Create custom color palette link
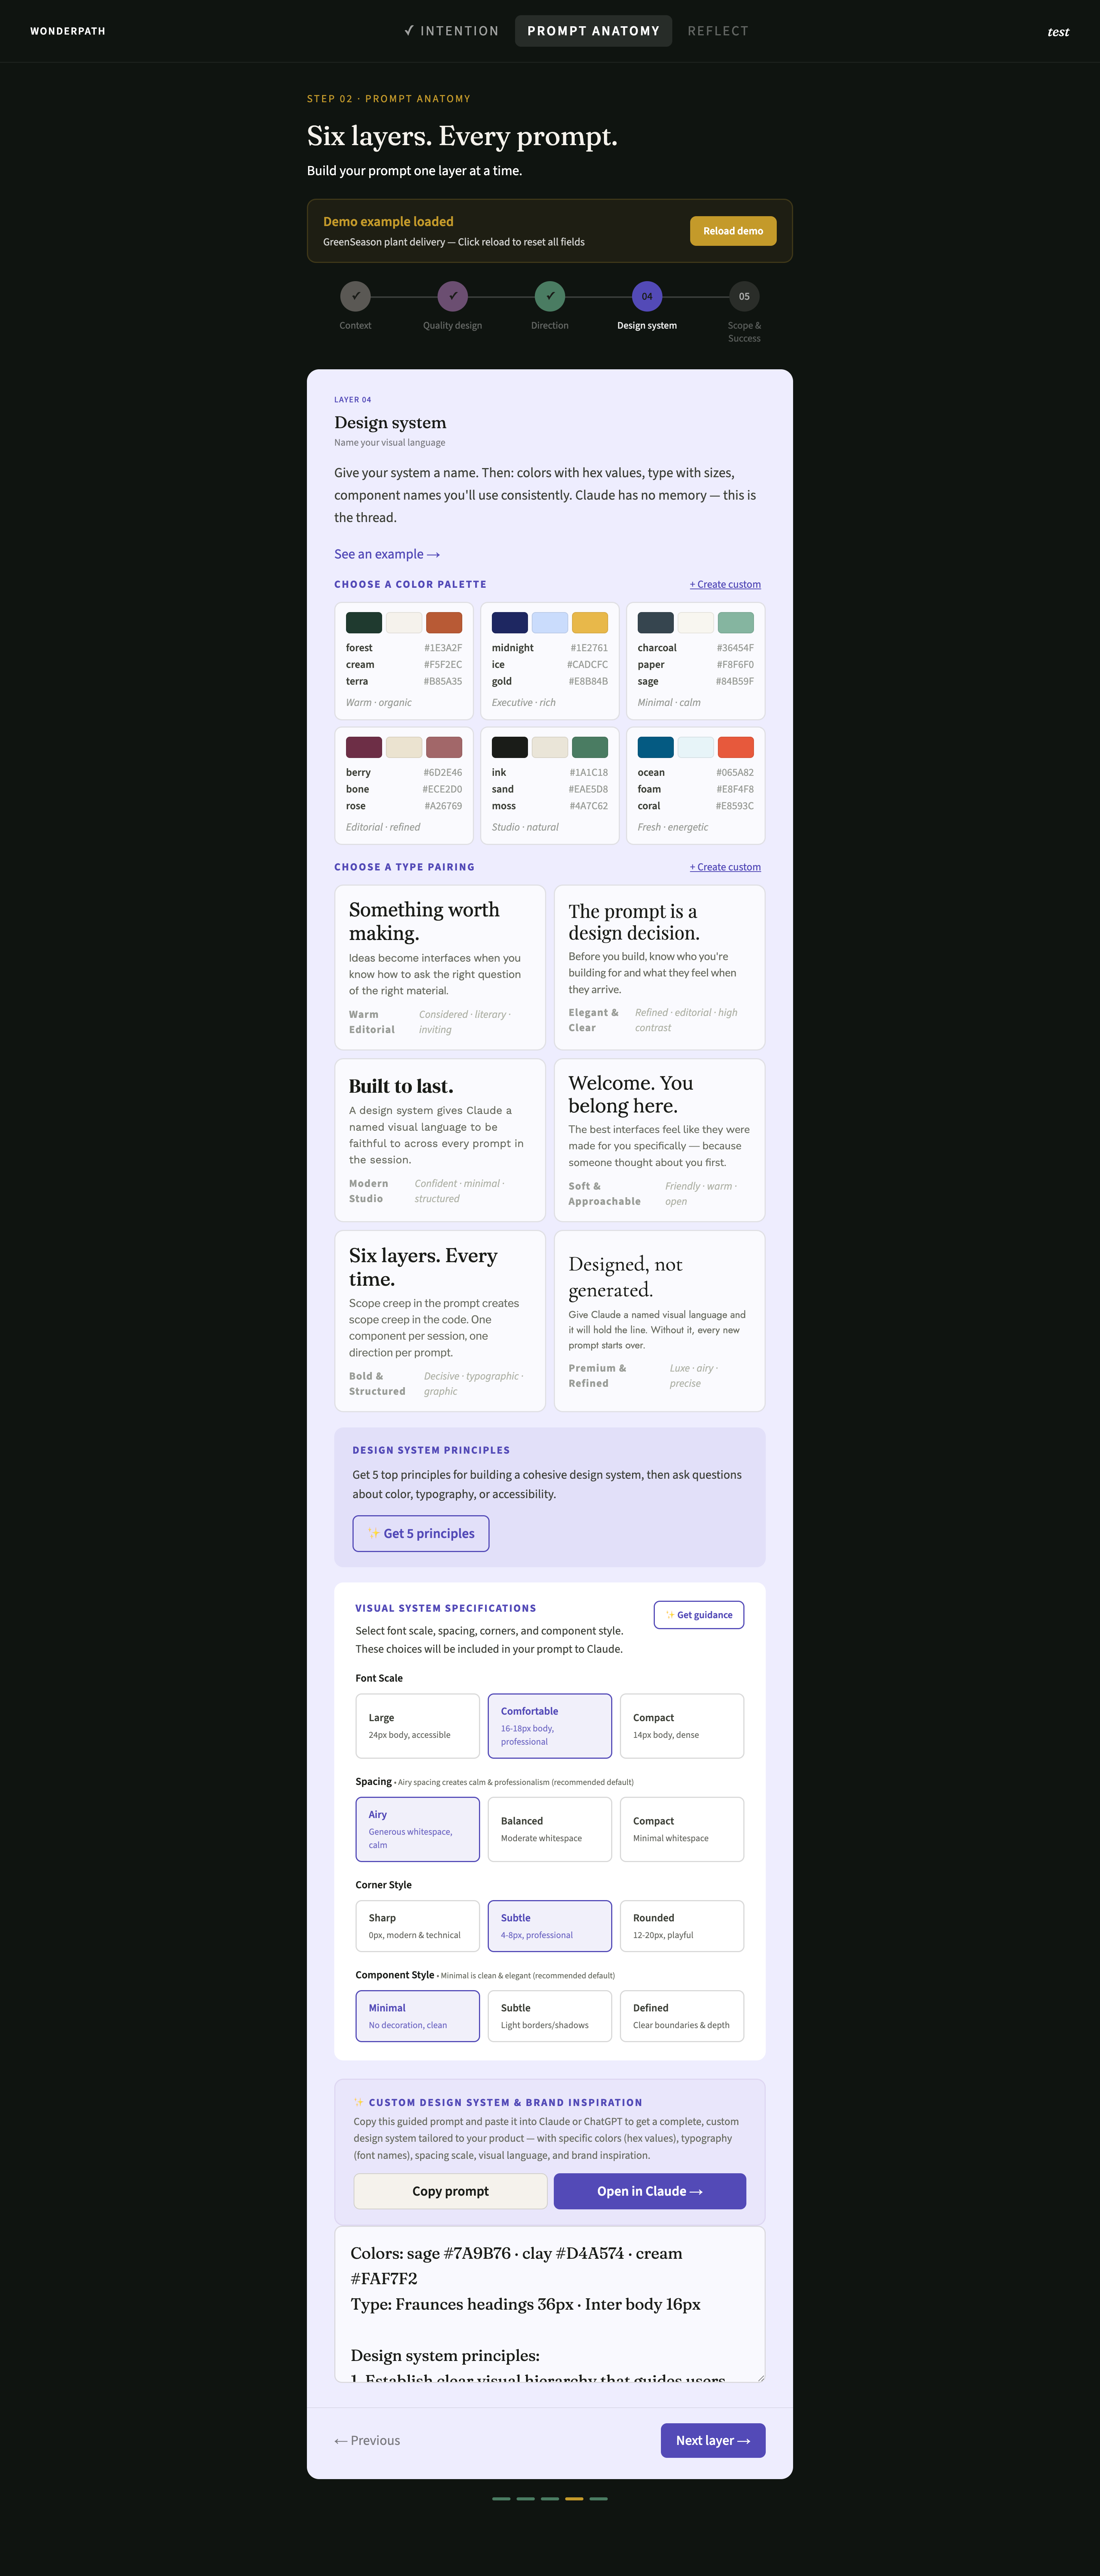 pos(725,584)
